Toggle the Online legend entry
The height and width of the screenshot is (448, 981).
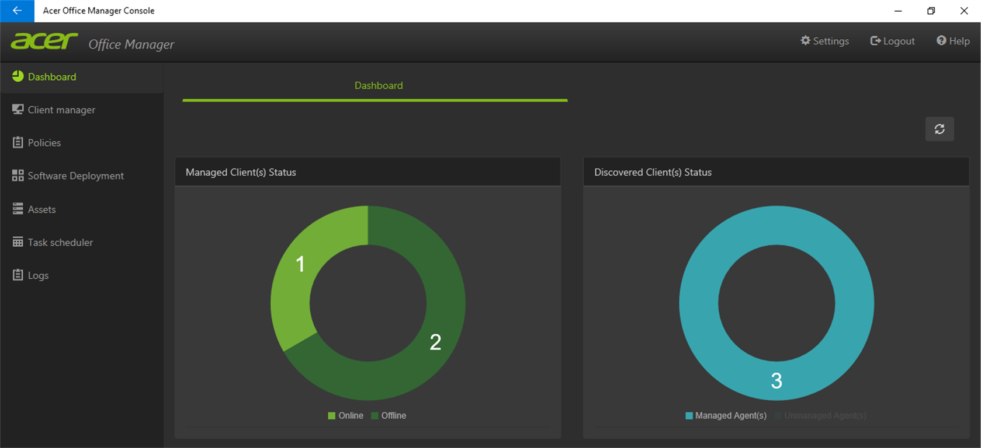(345, 415)
